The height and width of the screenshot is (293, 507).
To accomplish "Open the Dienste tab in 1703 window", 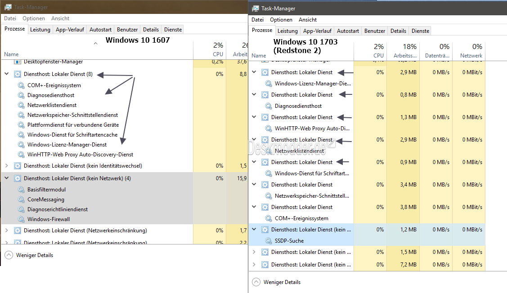I will [x=420, y=31].
